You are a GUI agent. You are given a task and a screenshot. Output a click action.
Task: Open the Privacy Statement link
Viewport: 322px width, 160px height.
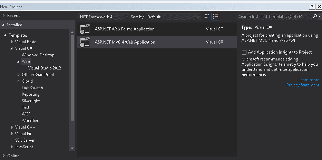pos(303,85)
